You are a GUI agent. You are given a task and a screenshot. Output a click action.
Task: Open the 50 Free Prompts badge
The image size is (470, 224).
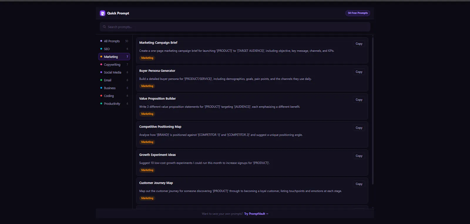[x=358, y=13]
